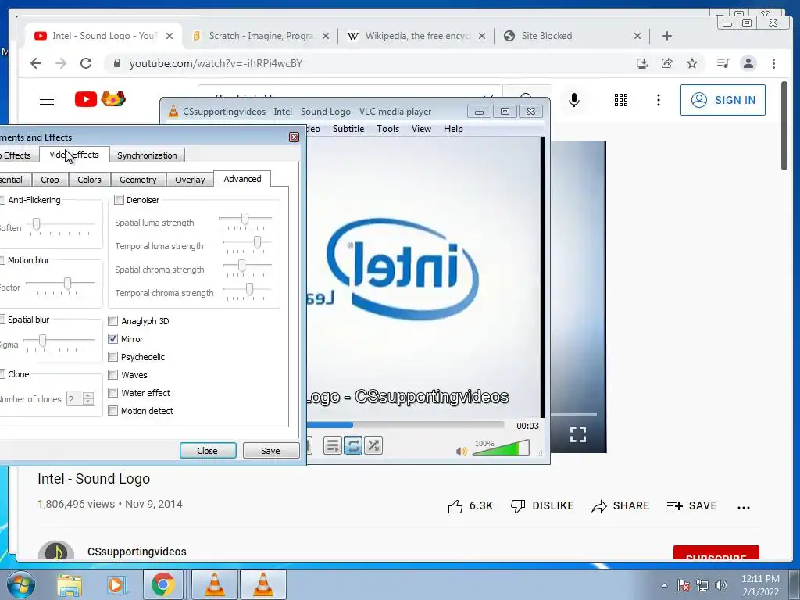Select the Video Effects tab
The image size is (800, 600).
74,155
